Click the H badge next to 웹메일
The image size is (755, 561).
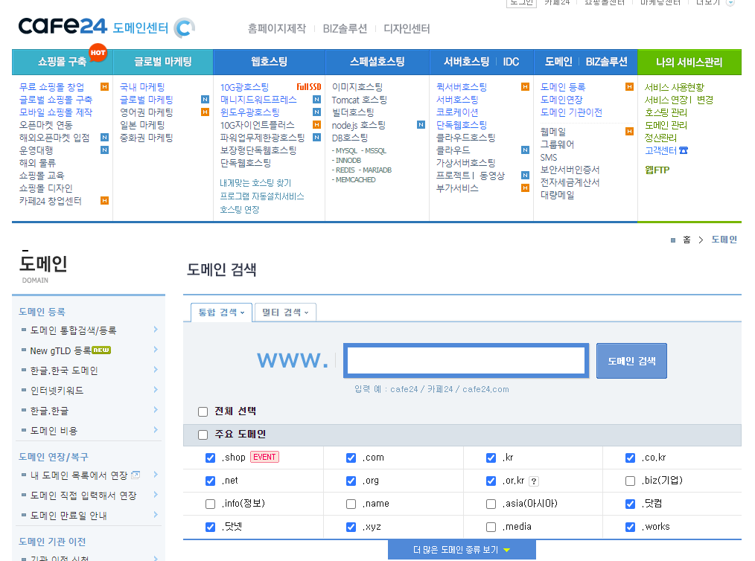[x=629, y=132]
